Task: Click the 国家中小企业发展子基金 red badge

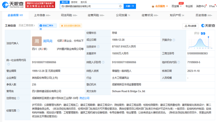Action: pyautogui.click(x=40, y=5)
